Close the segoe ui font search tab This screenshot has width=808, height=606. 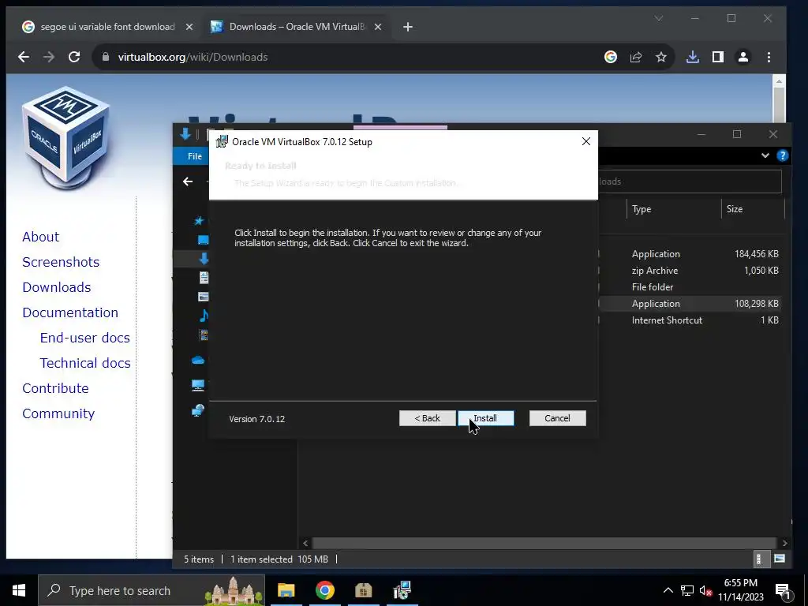pyautogui.click(x=189, y=27)
